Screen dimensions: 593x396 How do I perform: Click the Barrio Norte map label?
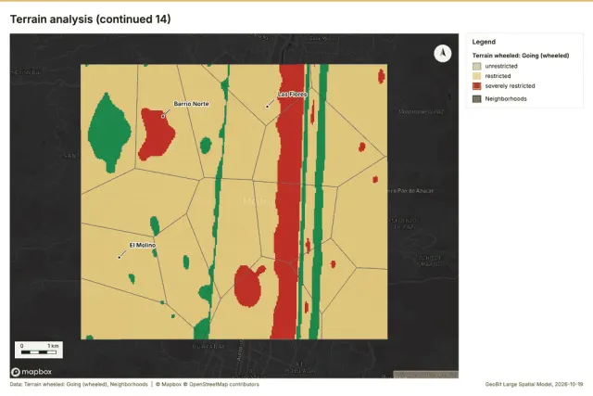point(191,104)
